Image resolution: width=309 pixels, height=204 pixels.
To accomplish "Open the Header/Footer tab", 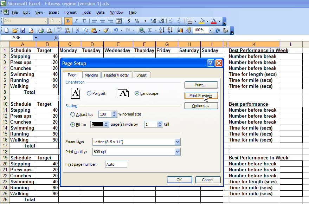I will pyautogui.click(x=116, y=75).
